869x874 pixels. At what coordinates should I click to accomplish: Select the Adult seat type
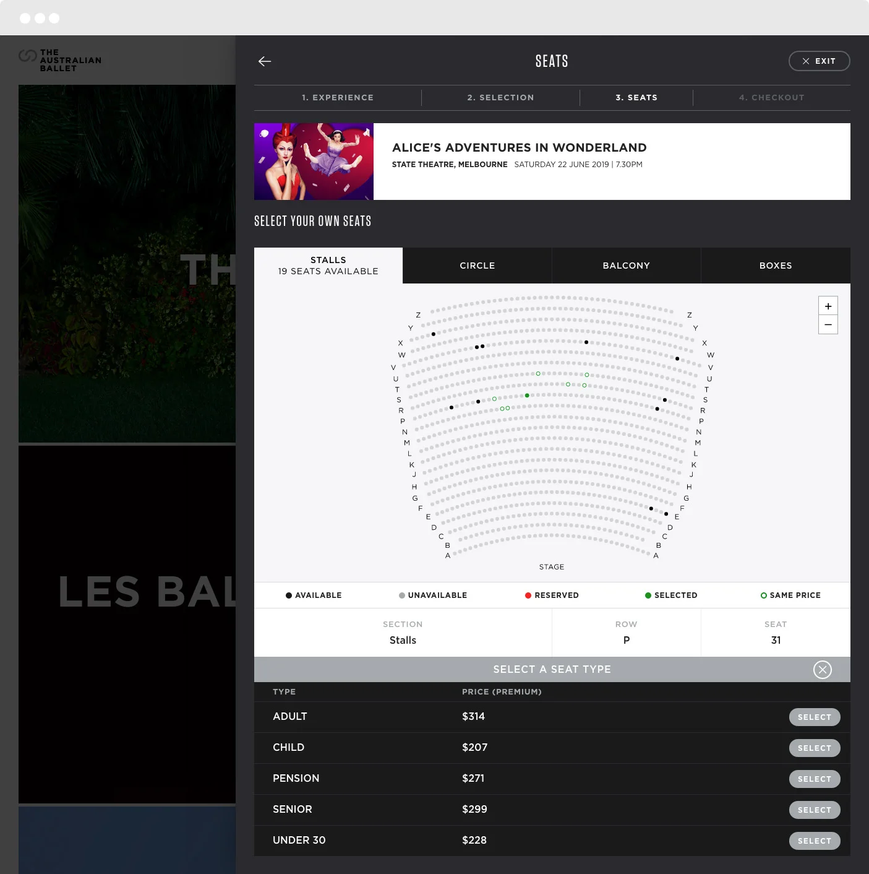815,717
